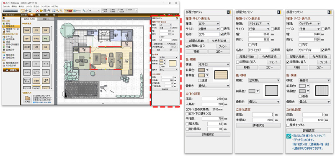Click the 洋室 room tile in palette
This screenshot has width=335, height=156.
[x=36, y=30]
